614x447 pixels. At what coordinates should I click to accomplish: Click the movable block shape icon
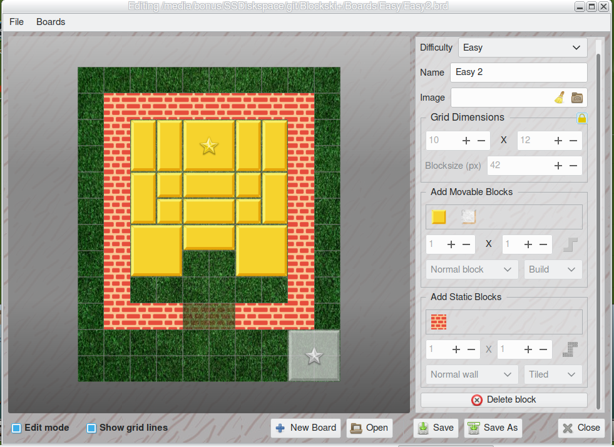tap(570, 244)
